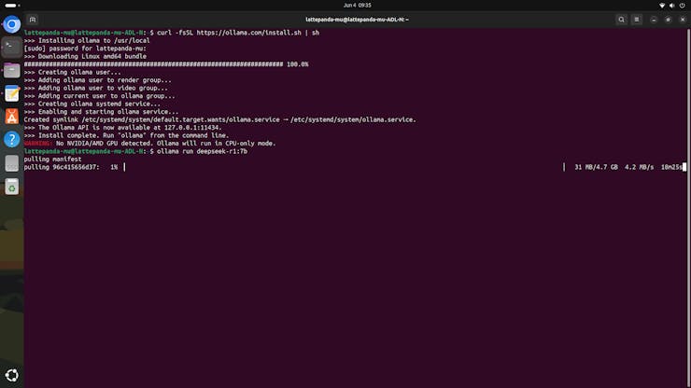The width and height of the screenshot is (691, 388).
Task: Open the terminal hamburger menu
Action: (x=637, y=20)
